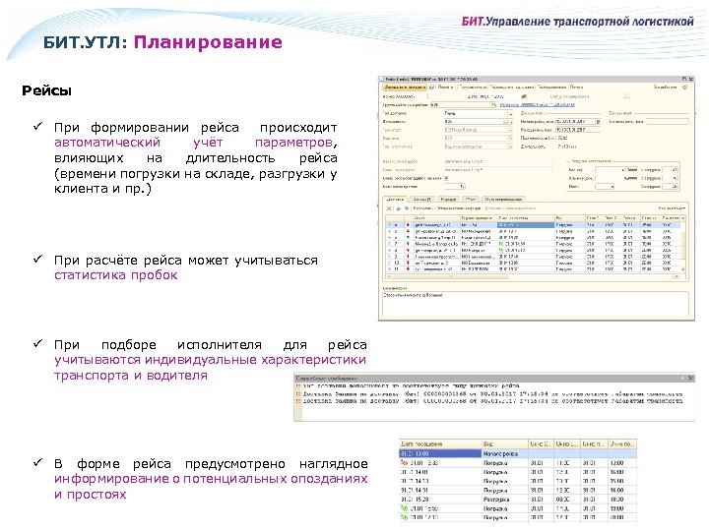Open the last, widest tab in the tab row
Image resolution: width=709 pixels, height=531 pixels.
[x=504, y=199]
